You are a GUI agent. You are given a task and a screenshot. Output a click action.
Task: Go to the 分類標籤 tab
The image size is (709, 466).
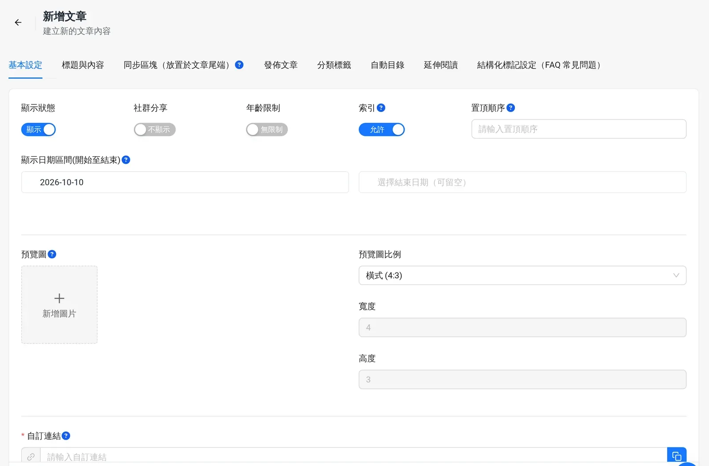tap(334, 65)
